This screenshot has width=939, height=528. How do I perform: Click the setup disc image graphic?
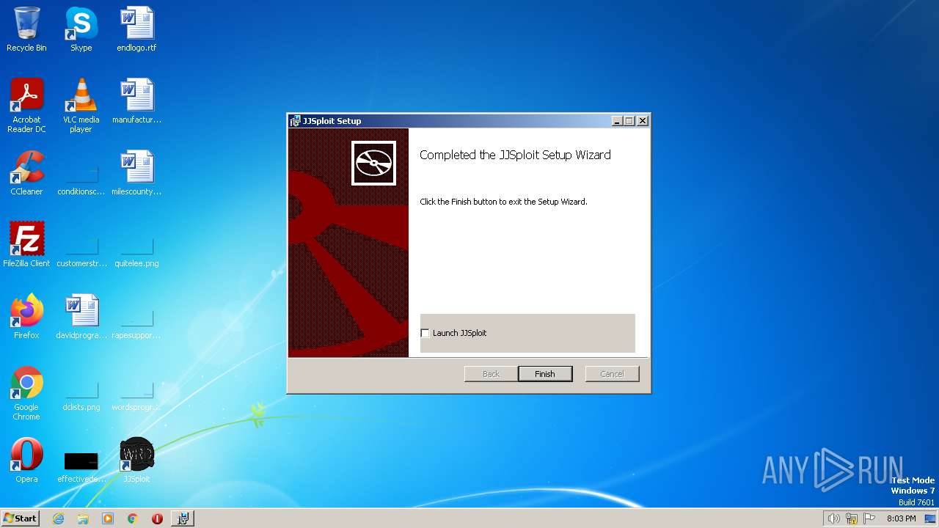pos(373,163)
